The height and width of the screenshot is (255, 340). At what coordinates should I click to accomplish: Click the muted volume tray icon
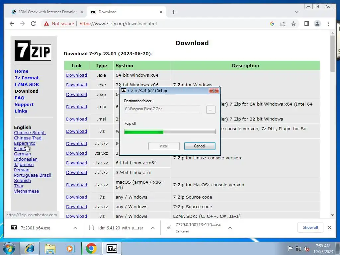(x=306, y=249)
